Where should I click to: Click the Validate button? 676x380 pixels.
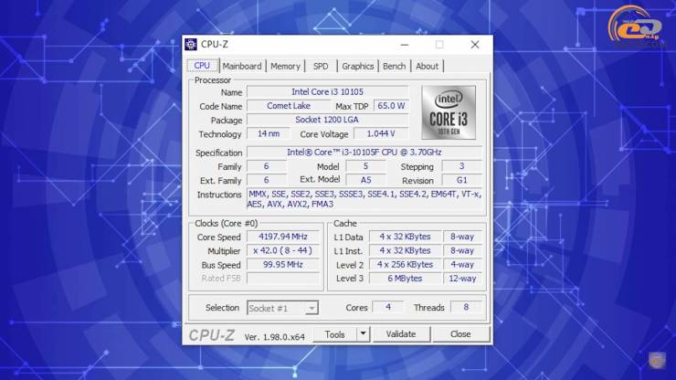click(x=401, y=333)
